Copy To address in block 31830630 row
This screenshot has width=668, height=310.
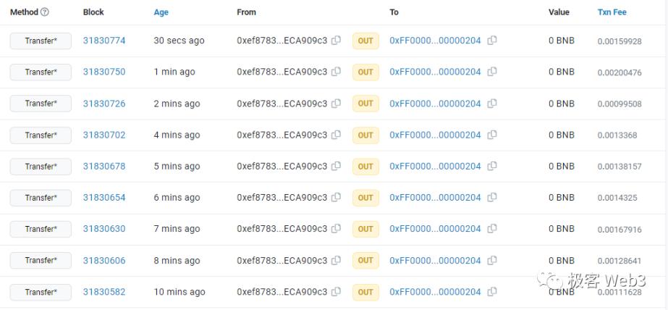(492, 229)
